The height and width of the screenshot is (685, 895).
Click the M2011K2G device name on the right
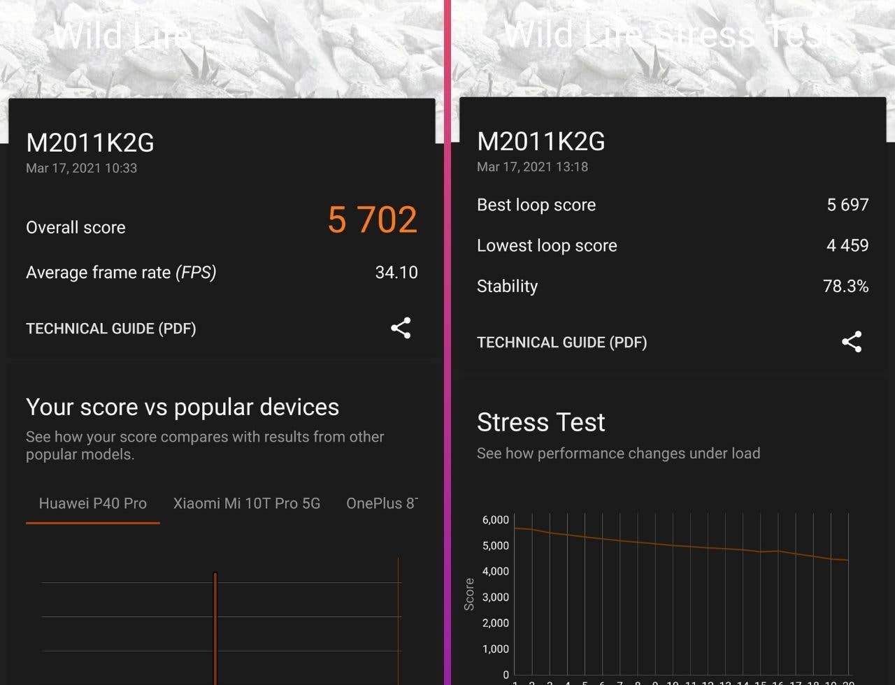tap(542, 142)
